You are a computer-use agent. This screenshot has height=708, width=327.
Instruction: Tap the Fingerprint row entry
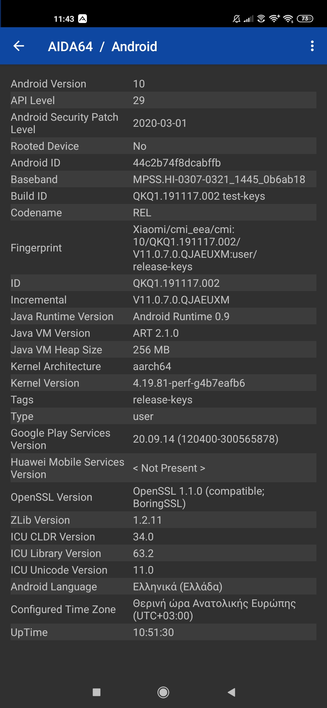point(163,248)
